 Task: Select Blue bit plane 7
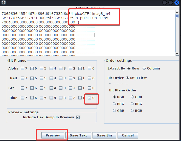[x=22, y=98]
